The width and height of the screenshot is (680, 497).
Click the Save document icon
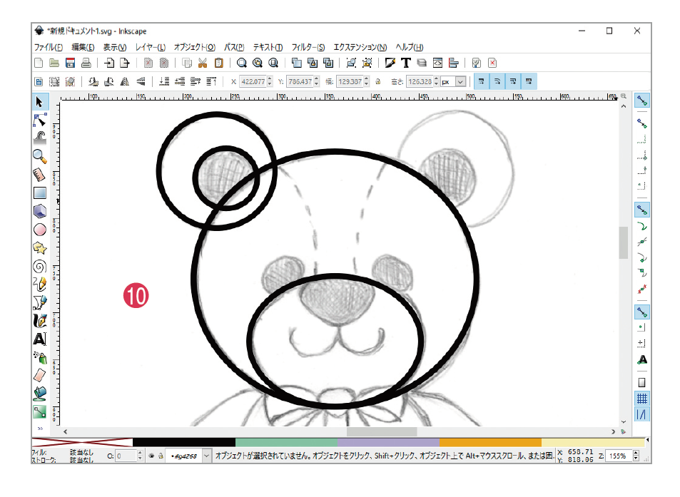(70, 63)
